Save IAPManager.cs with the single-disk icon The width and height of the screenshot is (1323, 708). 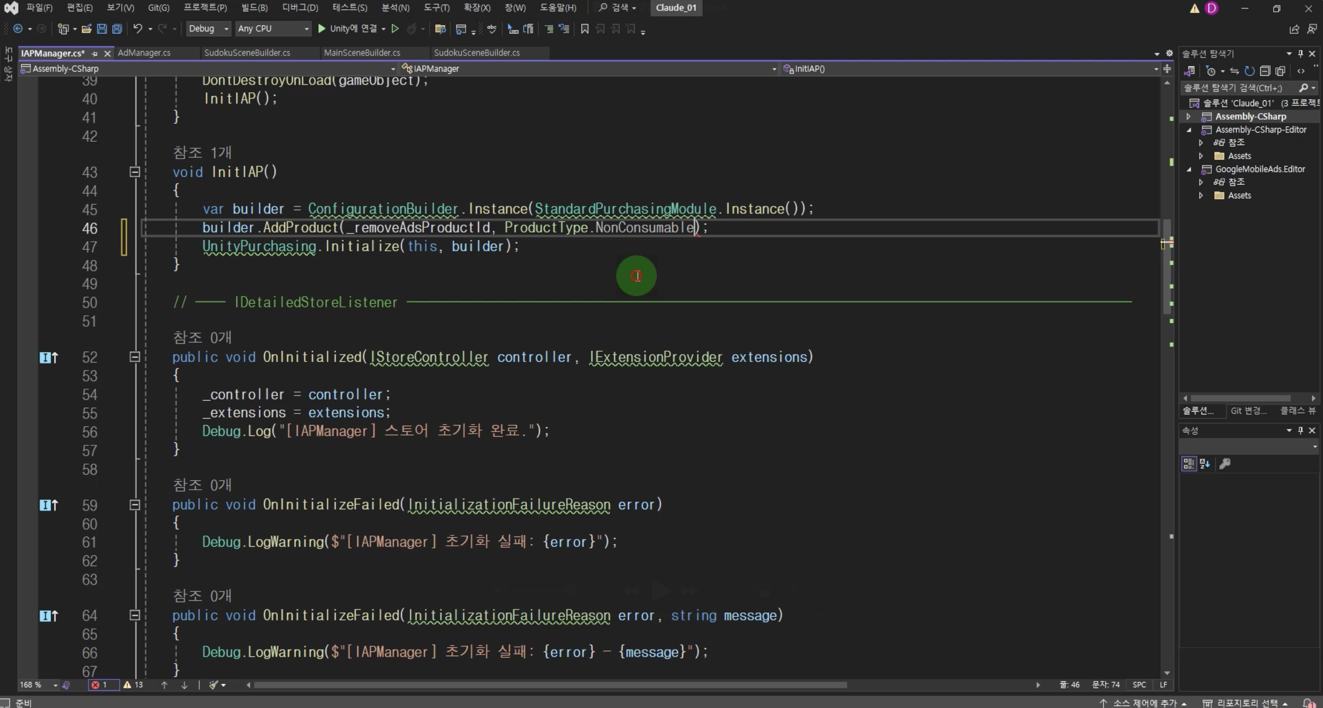(x=102, y=29)
